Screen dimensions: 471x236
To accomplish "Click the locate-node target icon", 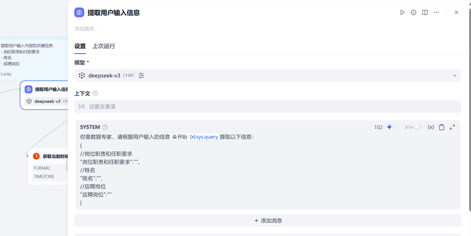I will (413, 12).
